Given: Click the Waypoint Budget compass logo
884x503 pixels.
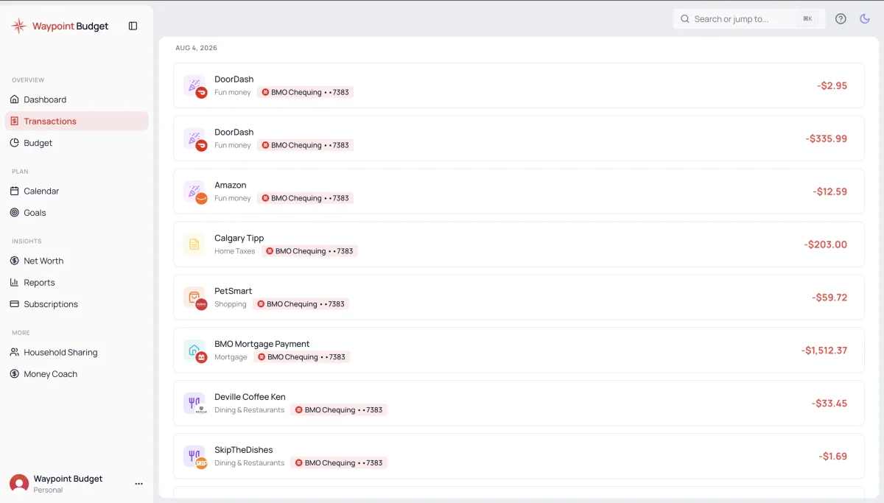Looking at the screenshot, I should pyautogui.click(x=19, y=27).
